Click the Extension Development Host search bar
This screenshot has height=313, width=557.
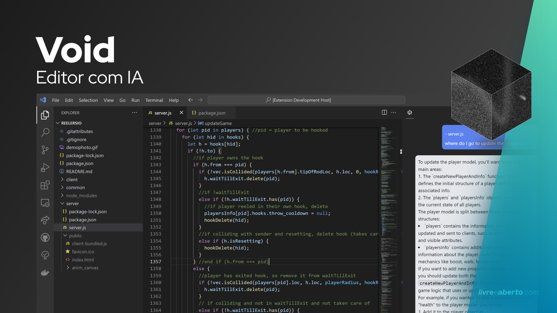coord(306,100)
